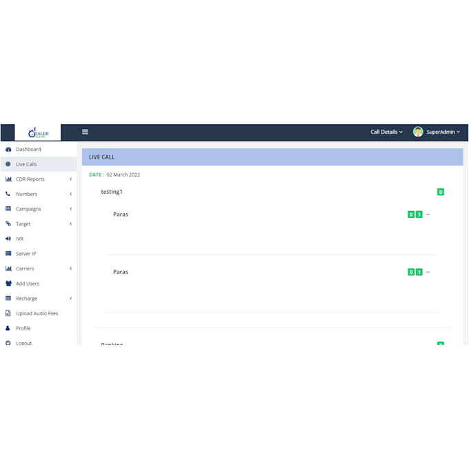Click second Paras row's 1 badge
The width and height of the screenshot is (469, 469).
pyautogui.click(x=419, y=272)
